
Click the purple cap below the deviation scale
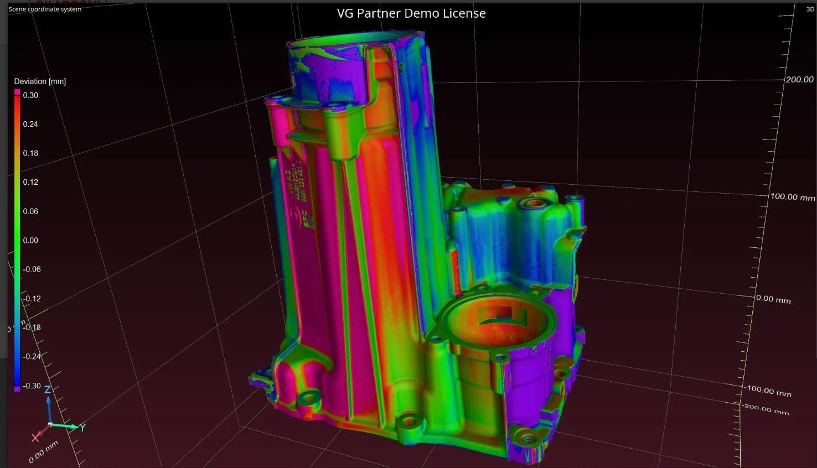(x=17, y=389)
